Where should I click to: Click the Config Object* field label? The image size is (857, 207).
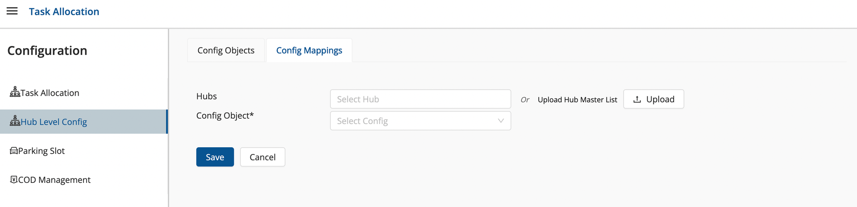coord(225,116)
